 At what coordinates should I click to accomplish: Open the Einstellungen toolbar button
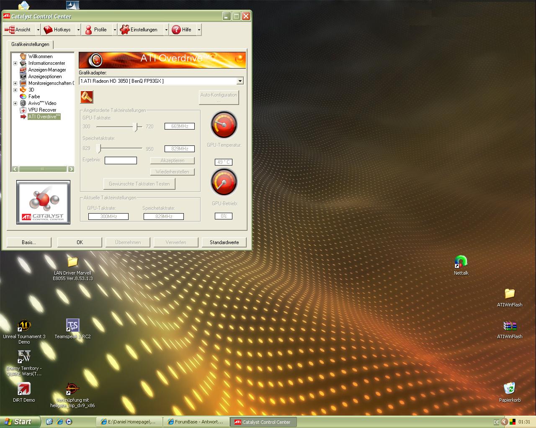[x=140, y=30]
